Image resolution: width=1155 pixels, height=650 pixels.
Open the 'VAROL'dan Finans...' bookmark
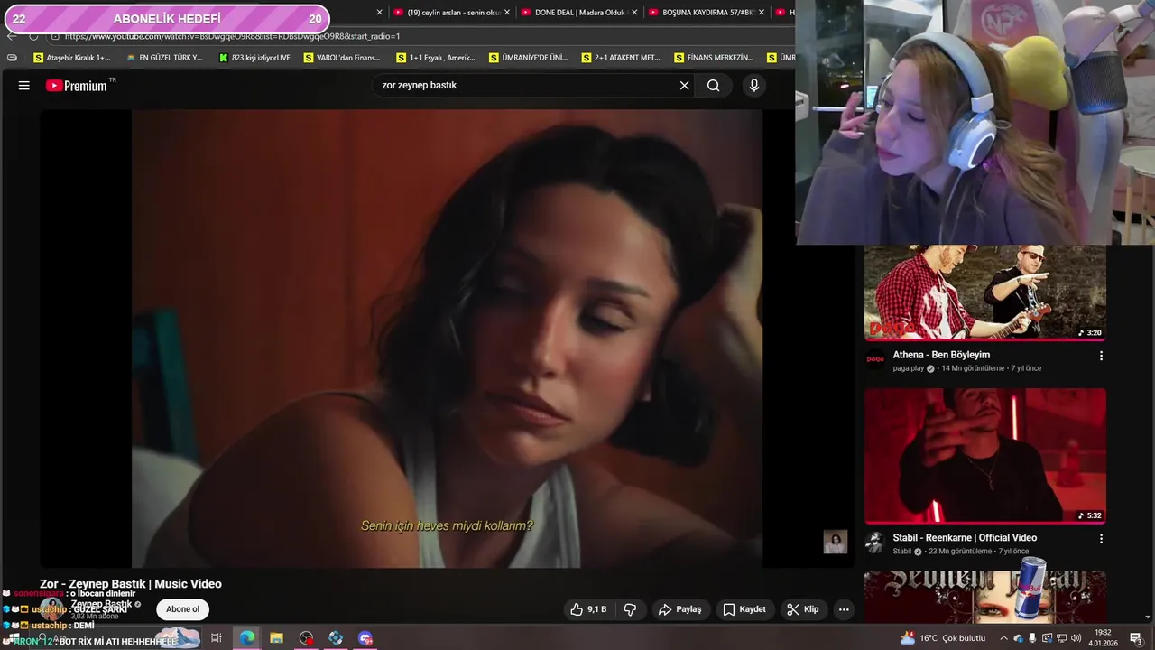pos(342,58)
